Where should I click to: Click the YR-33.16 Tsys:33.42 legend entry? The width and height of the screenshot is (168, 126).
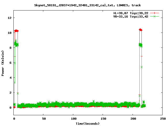[131, 17]
